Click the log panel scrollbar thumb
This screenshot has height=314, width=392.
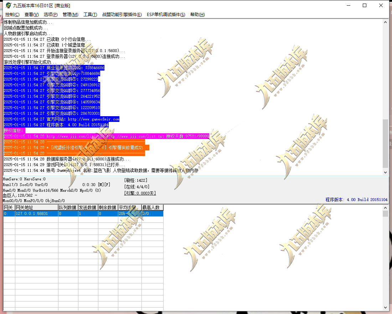(x=385, y=144)
